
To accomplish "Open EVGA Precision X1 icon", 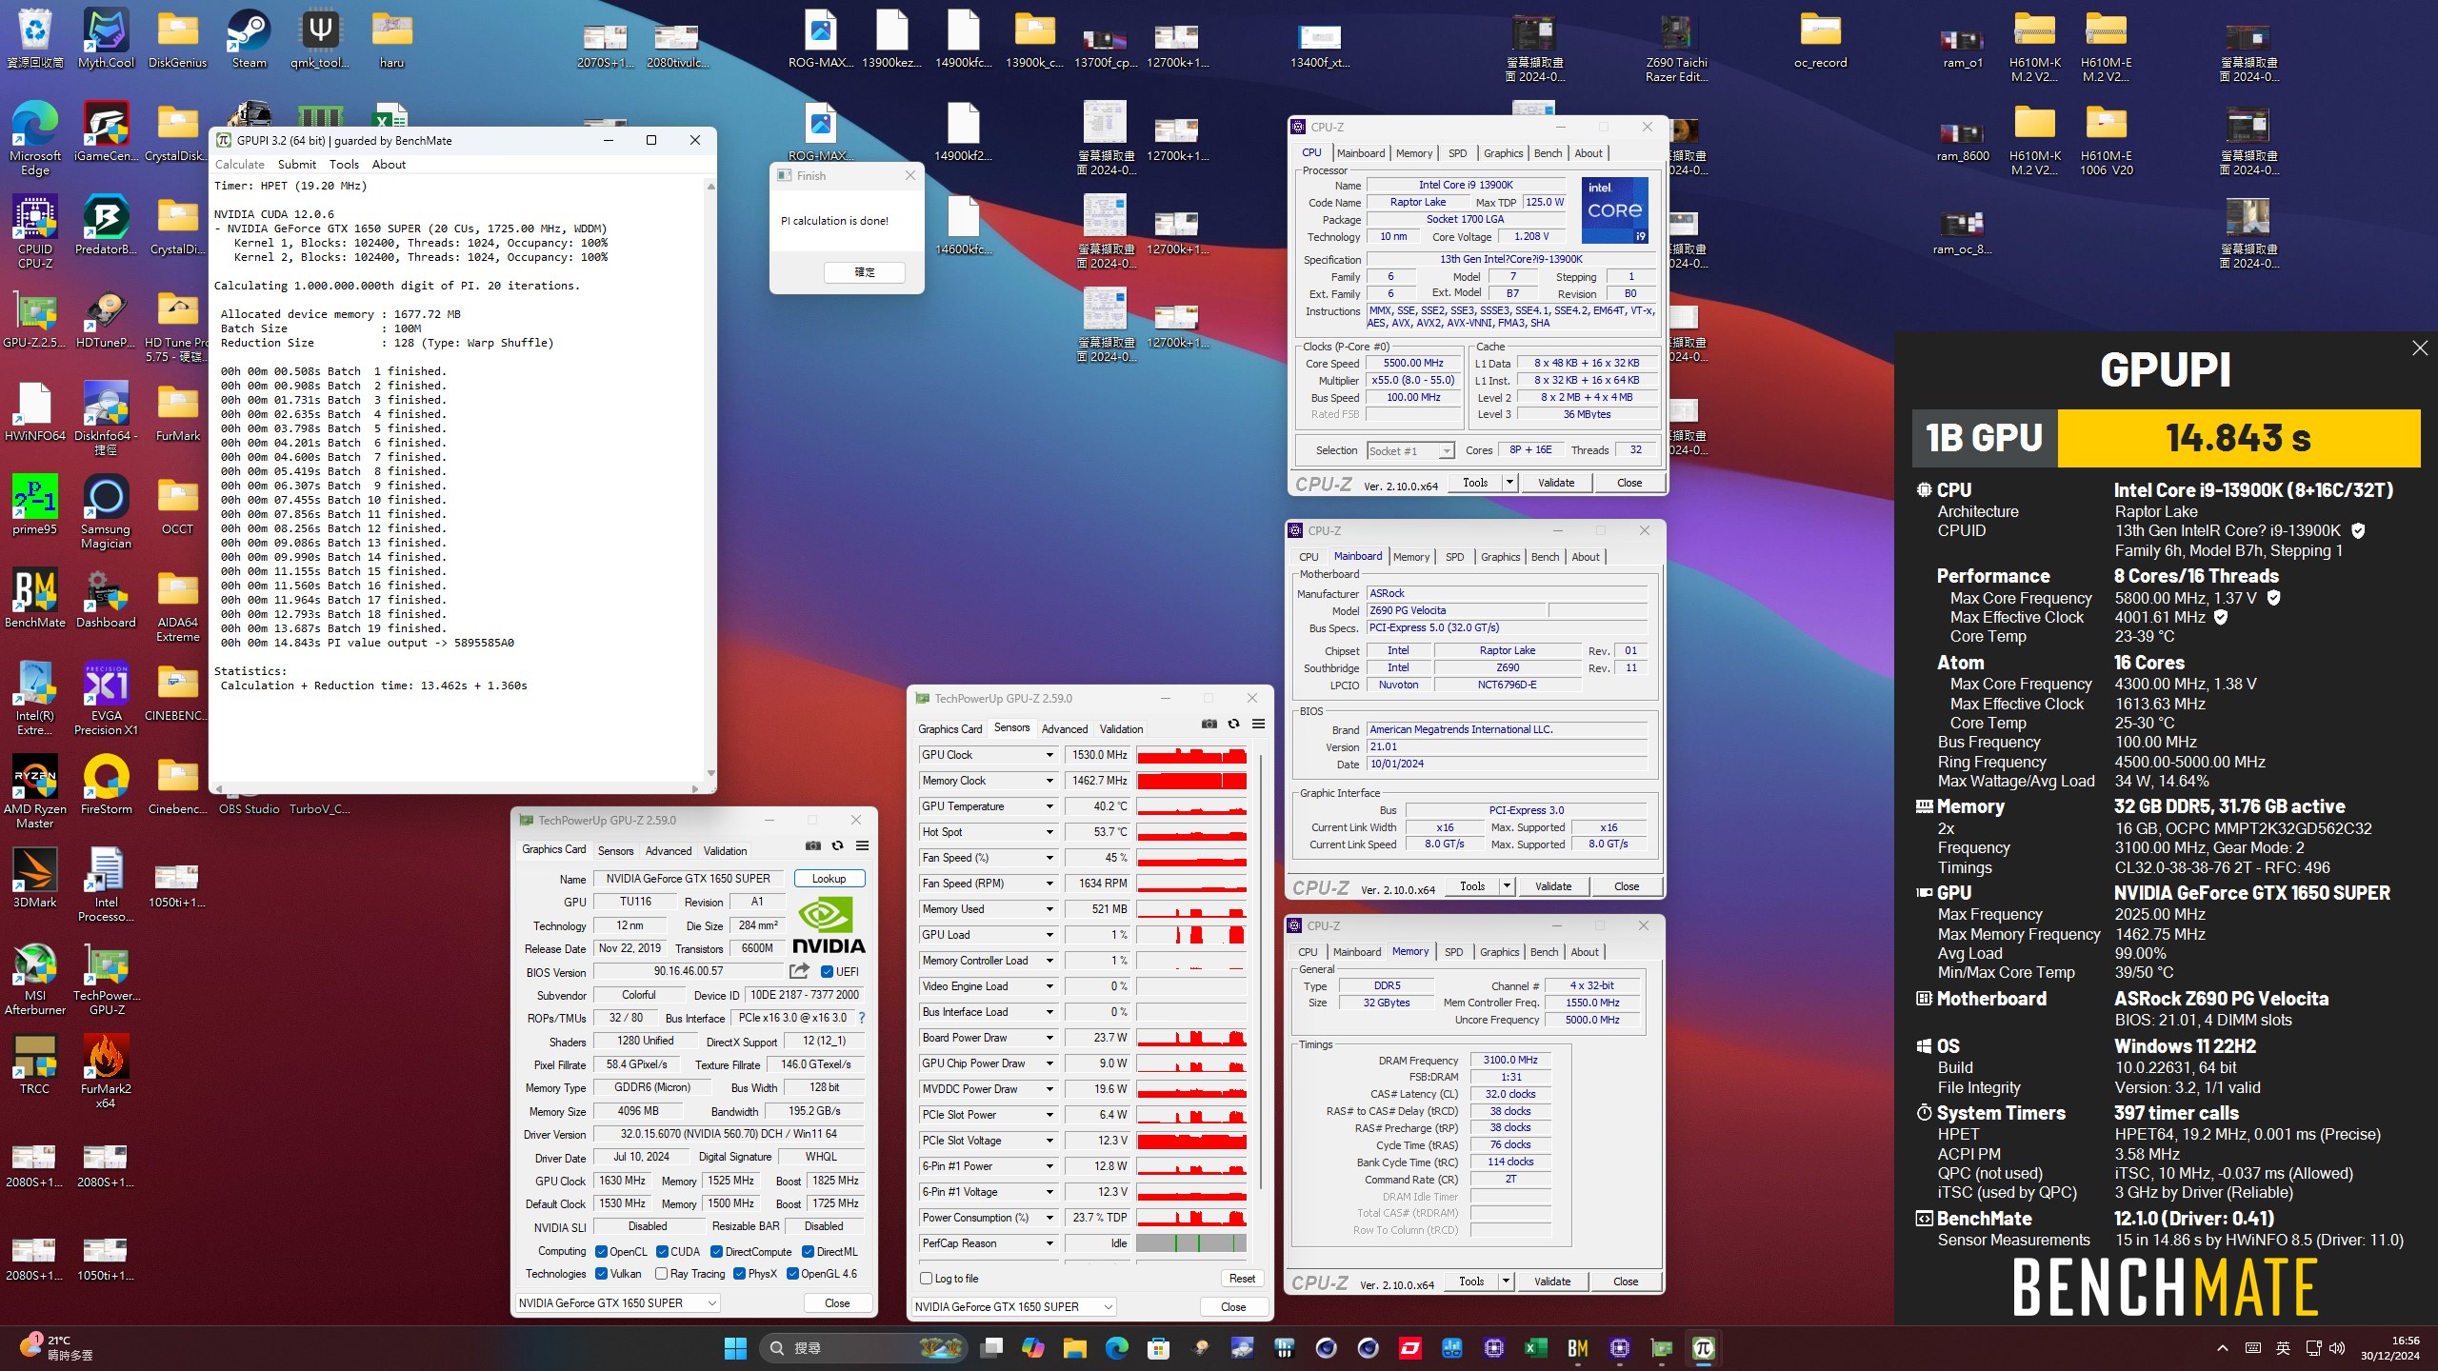I will click(106, 699).
